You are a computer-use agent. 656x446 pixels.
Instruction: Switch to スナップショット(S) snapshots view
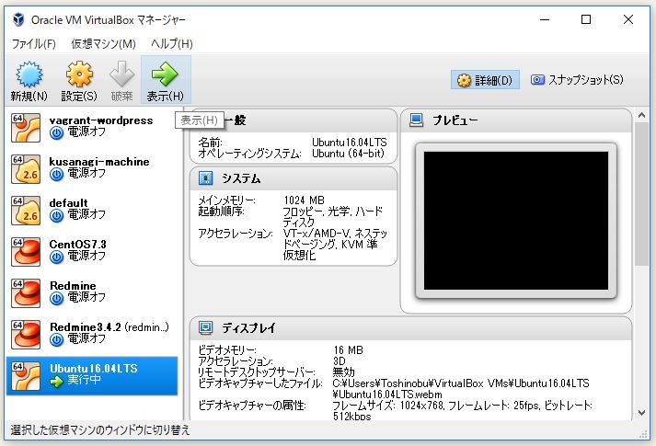[578, 80]
